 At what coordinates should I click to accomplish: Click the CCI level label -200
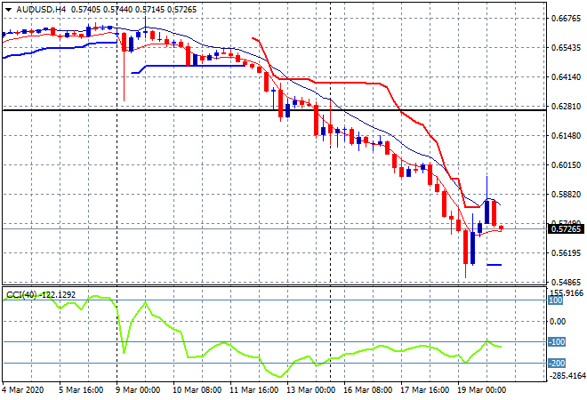point(556,364)
